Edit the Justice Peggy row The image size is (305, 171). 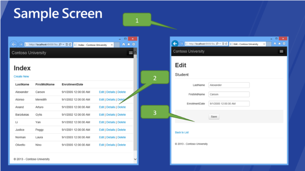(101, 130)
